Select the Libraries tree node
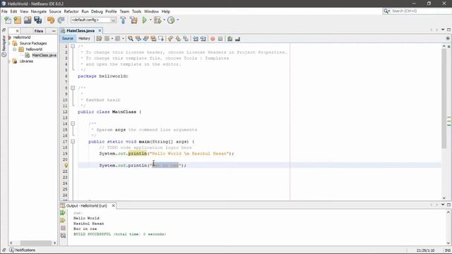The image size is (452, 254). (26, 61)
